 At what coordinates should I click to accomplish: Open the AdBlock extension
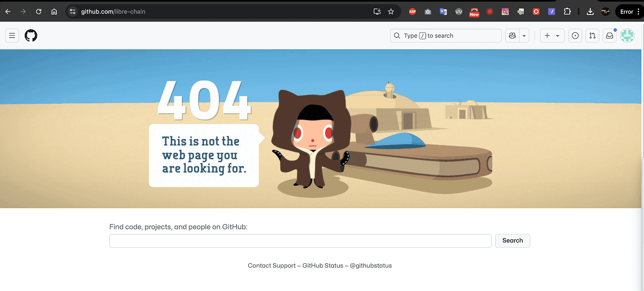412,12
